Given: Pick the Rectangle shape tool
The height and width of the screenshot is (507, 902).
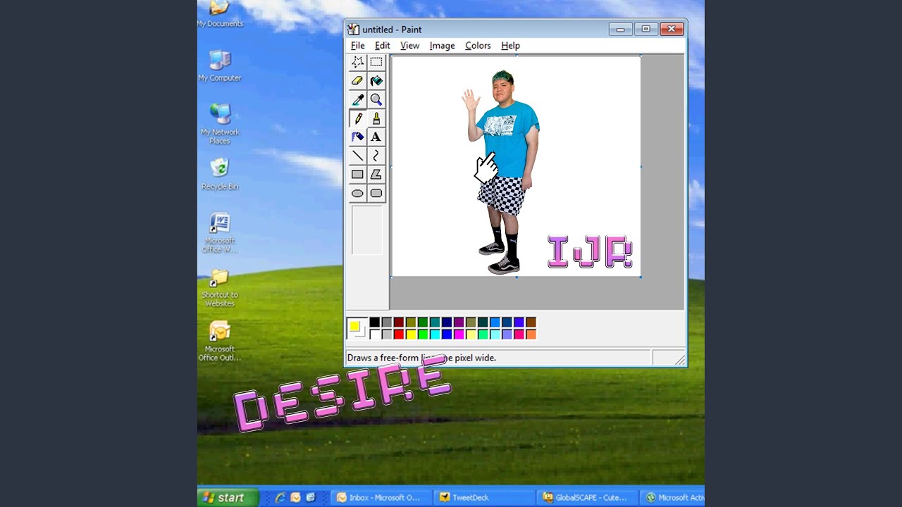Looking at the screenshot, I should pyautogui.click(x=357, y=174).
